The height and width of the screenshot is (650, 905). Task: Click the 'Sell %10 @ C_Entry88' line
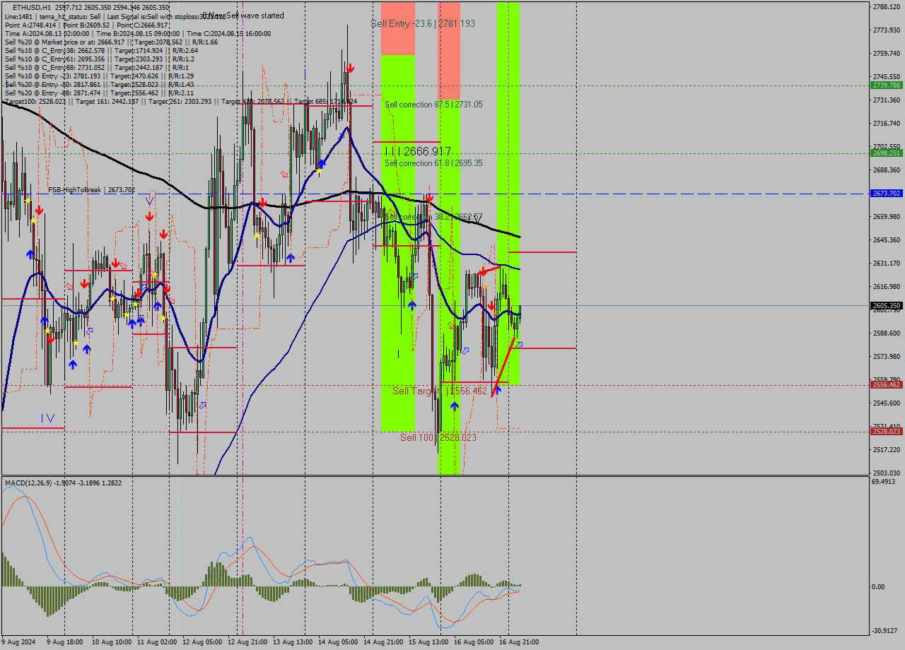point(96,67)
